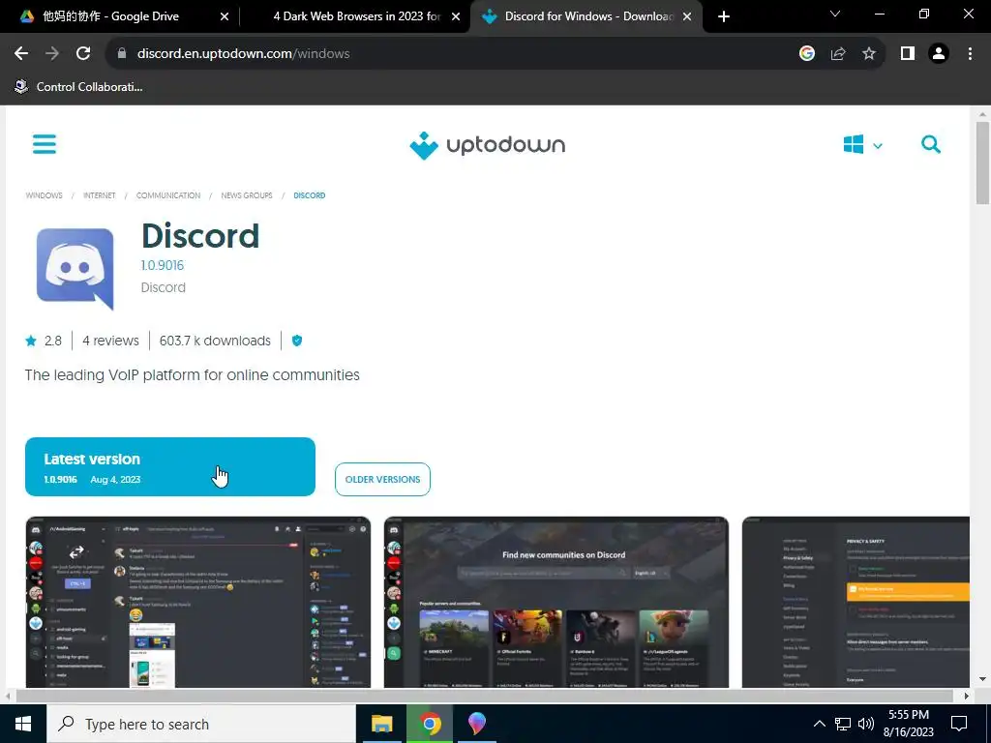Open the OLDER VERSIONS button

click(x=382, y=480)
